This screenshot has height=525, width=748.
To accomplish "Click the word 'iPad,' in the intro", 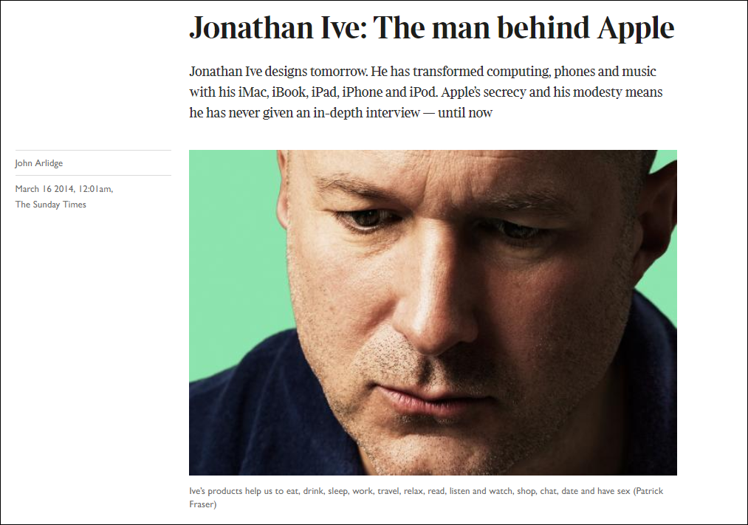I will [325, 92].
